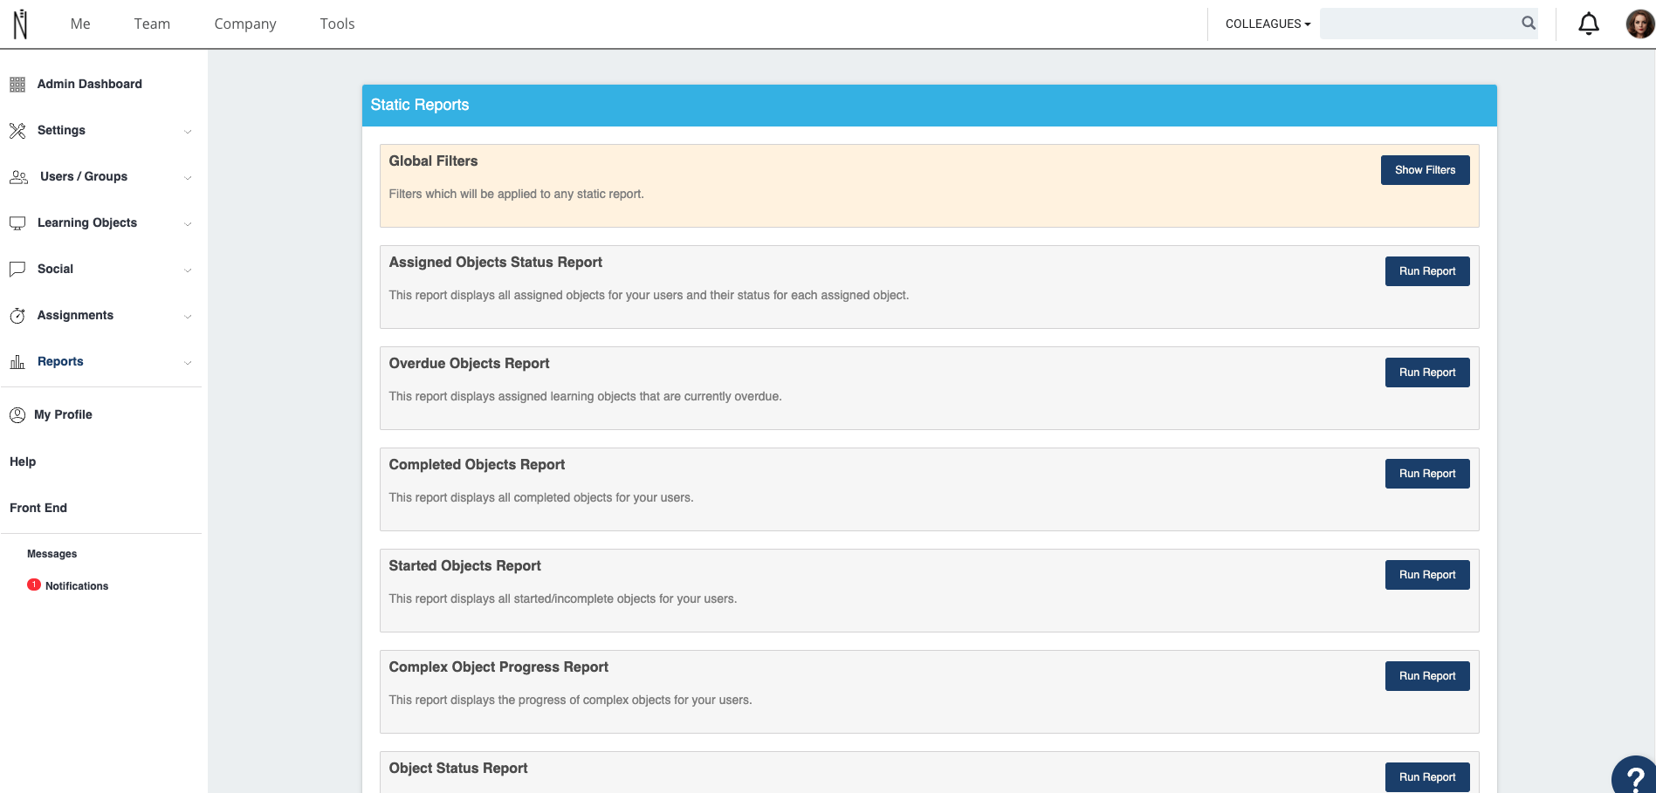1656x793 pixels.
Task: Expand the Settings chevron
Action: click(188, 131)
